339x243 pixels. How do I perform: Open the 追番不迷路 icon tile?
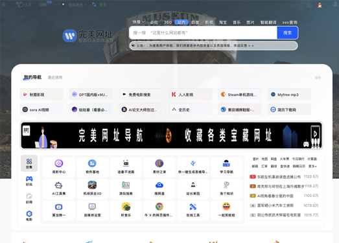(126, 167)
